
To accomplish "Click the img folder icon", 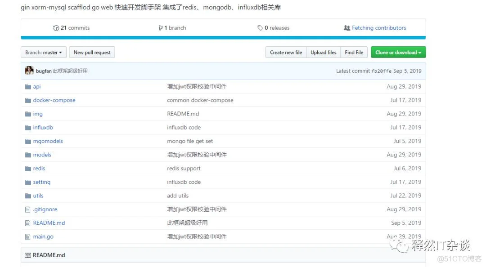I will pyautogui.click(x=28, y=114).
